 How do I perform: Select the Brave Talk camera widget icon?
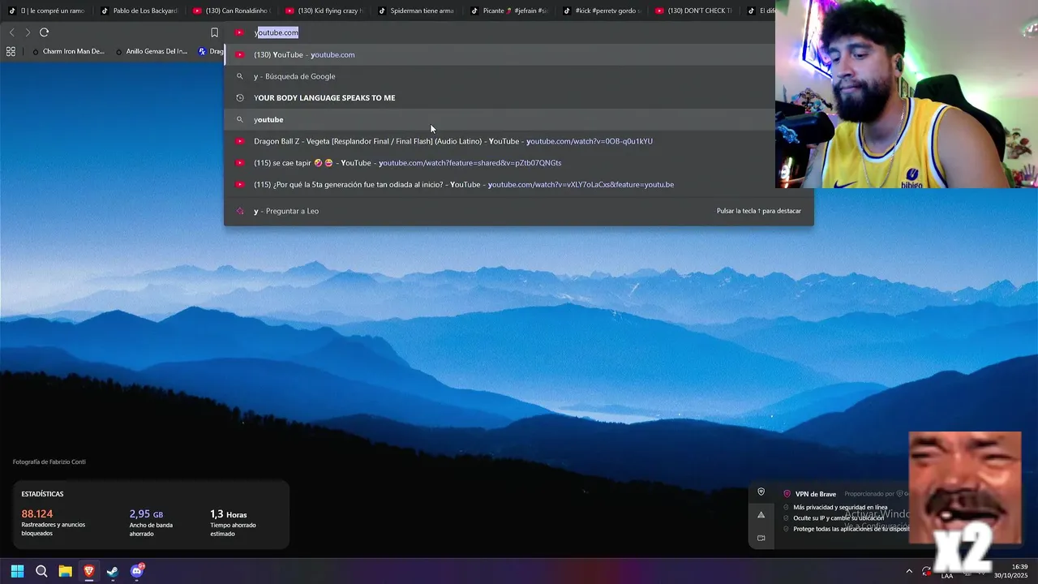point(761,538)
